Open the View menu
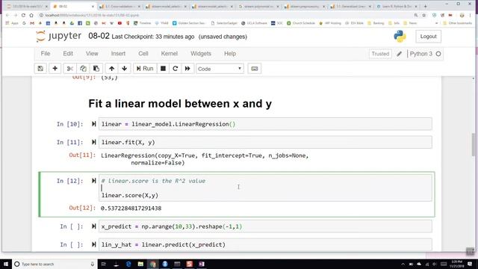The height and width of the screenshot is (269, 478). coord(92,54)
